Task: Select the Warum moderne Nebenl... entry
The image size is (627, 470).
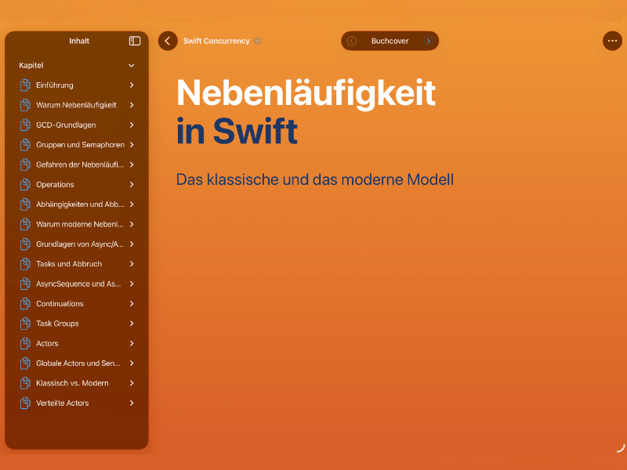Action: pyautogui.click(x=77, y=224)
